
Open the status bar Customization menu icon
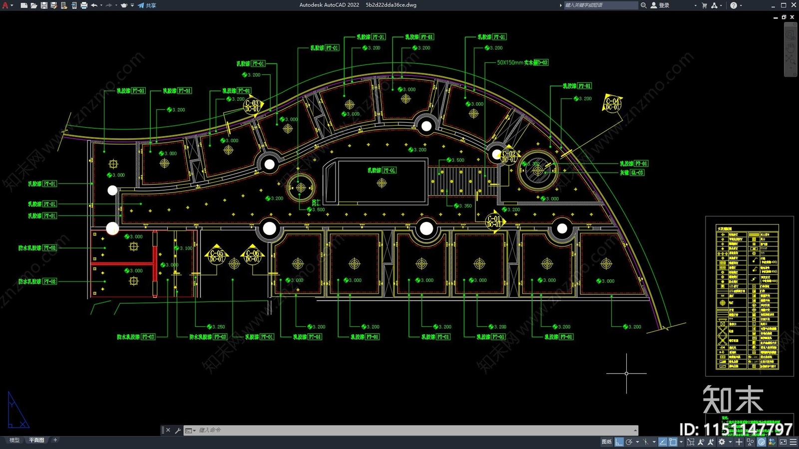pyautogui.click(x=793, y=442)
